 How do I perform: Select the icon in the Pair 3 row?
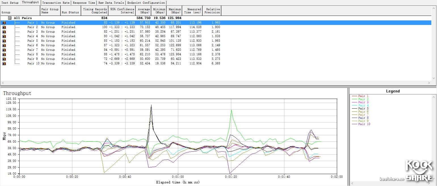(x=4, y=32)
